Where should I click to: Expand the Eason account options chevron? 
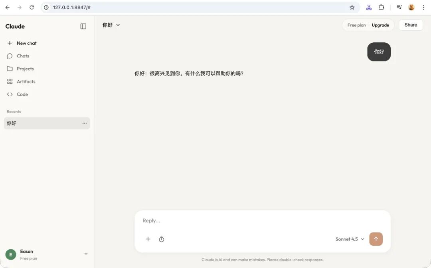tap(86, 254)
